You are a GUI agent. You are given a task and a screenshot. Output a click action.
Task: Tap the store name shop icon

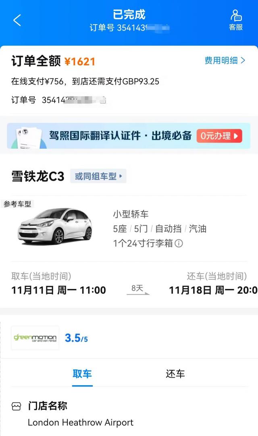pyautogui.click(x=16, y=406)
